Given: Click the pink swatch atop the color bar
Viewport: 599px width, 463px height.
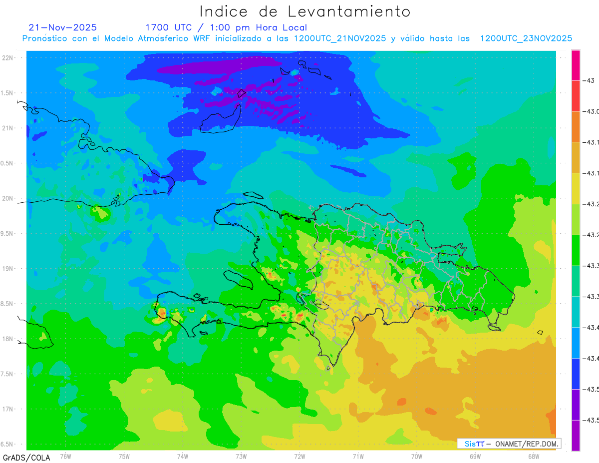Looking at the screenshot, I should pos(576,65).
